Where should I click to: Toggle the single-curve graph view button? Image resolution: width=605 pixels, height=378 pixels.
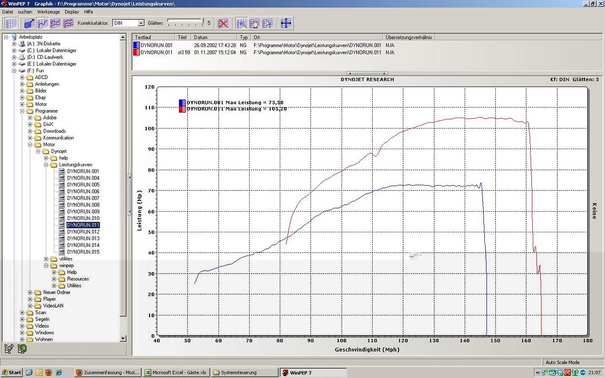[43, 23]
